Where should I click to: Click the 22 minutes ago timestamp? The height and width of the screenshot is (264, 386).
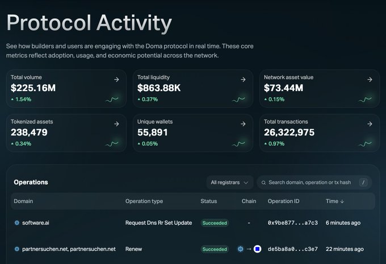click(345, 249)
